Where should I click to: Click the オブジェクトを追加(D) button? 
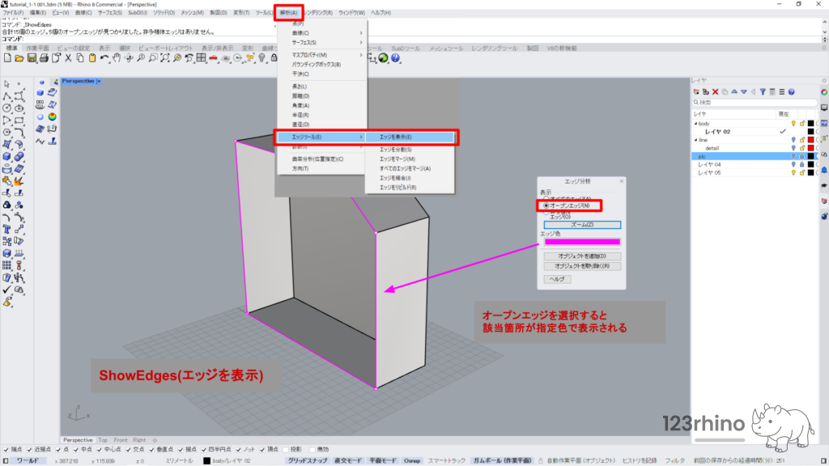tap(582, 256)
